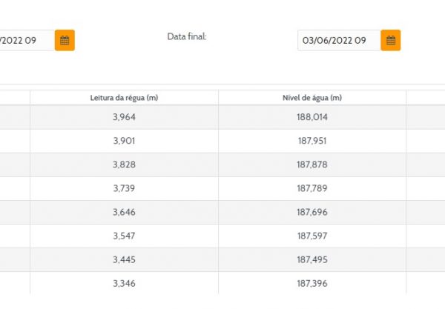The image size is (445, 309).
Task: Click the water level value 187,789
Action: click(x=311, y=188)
